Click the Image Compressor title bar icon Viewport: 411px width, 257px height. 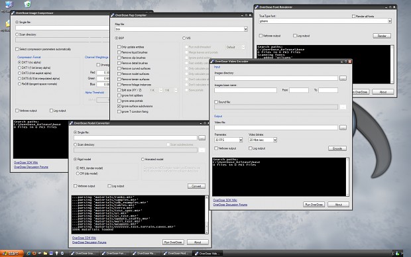coord(13,13)
